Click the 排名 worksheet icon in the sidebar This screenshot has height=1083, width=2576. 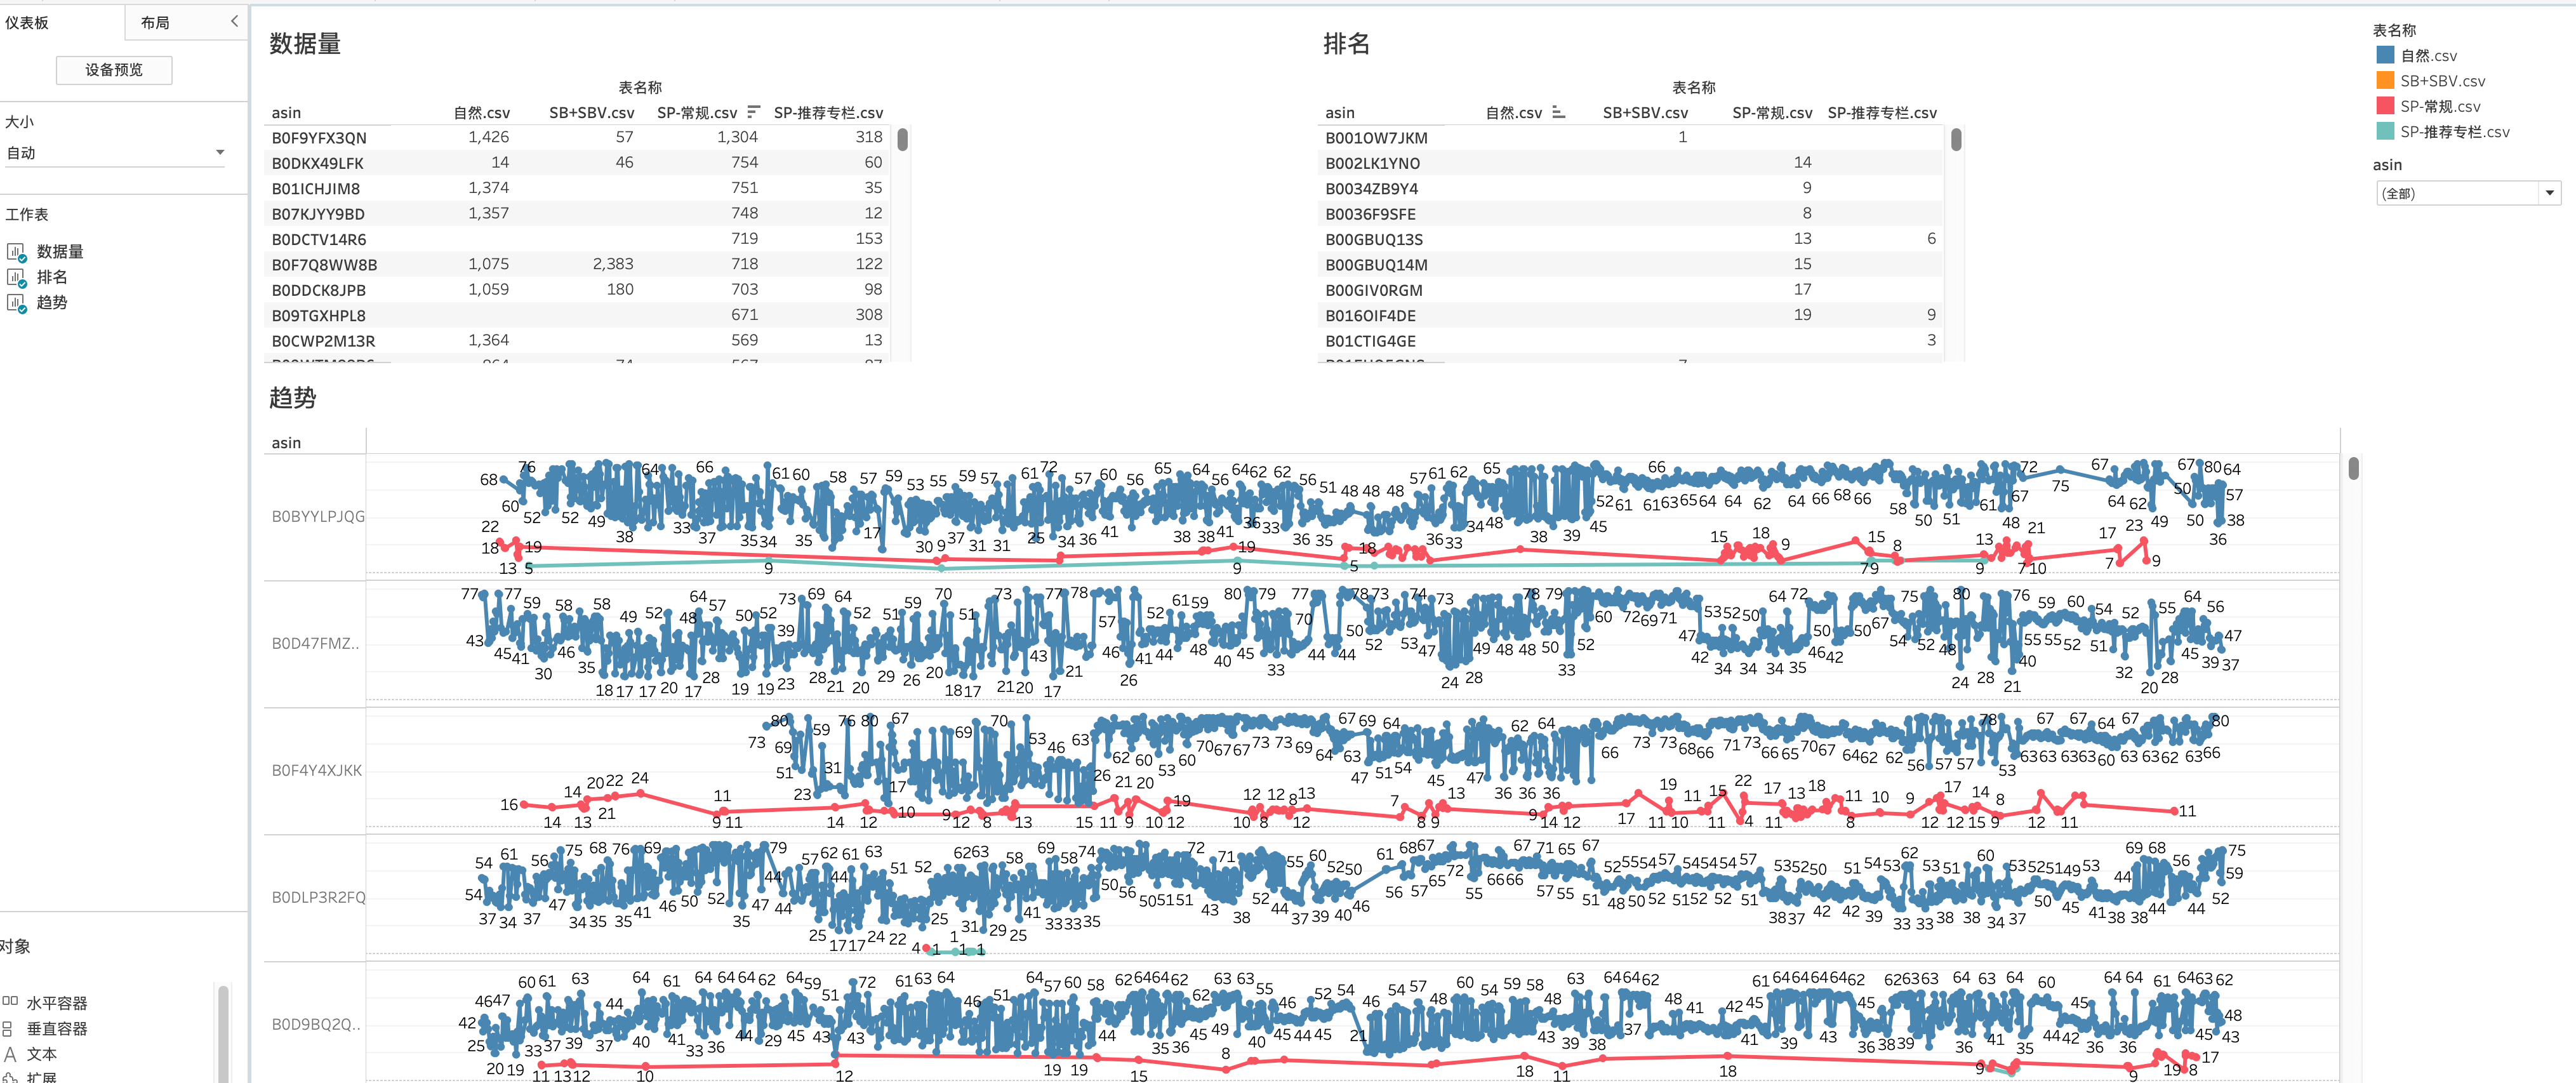(16, 277)
